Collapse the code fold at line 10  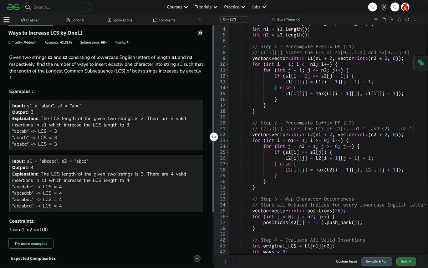pyautogui.click(x=227, y=64)
